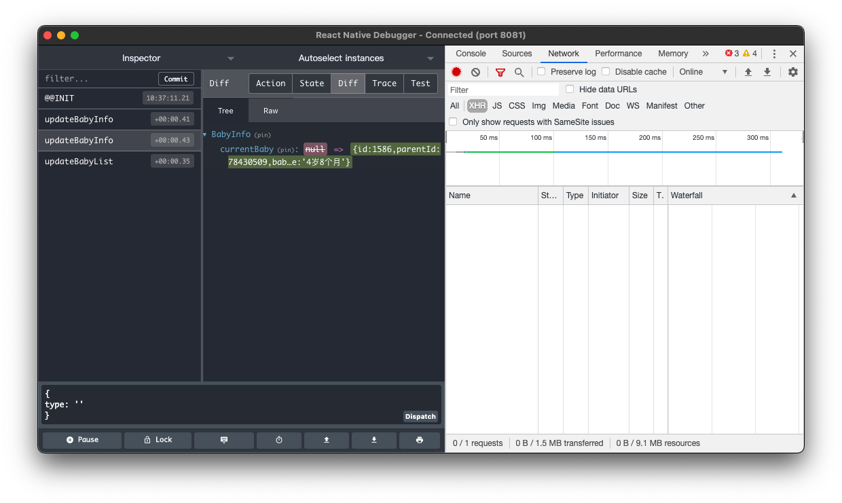Open the network filter funnel icon
The height and width of the screenshot is (503, 842).
[500, 71]
